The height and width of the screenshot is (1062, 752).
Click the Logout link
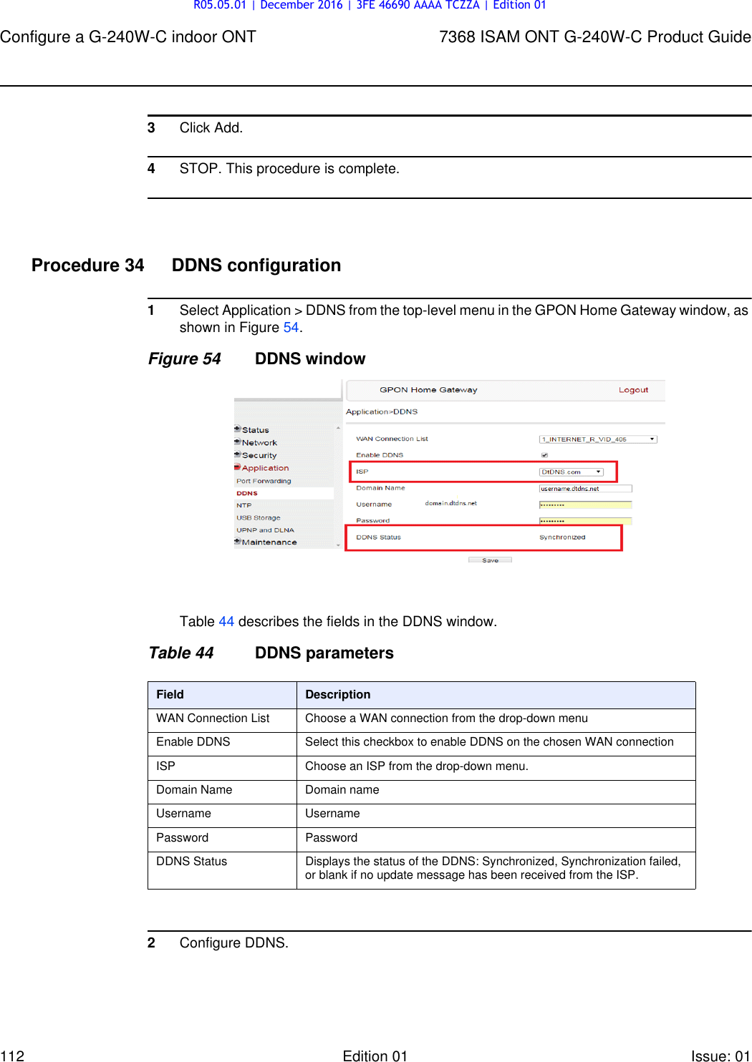click(634, 390)
